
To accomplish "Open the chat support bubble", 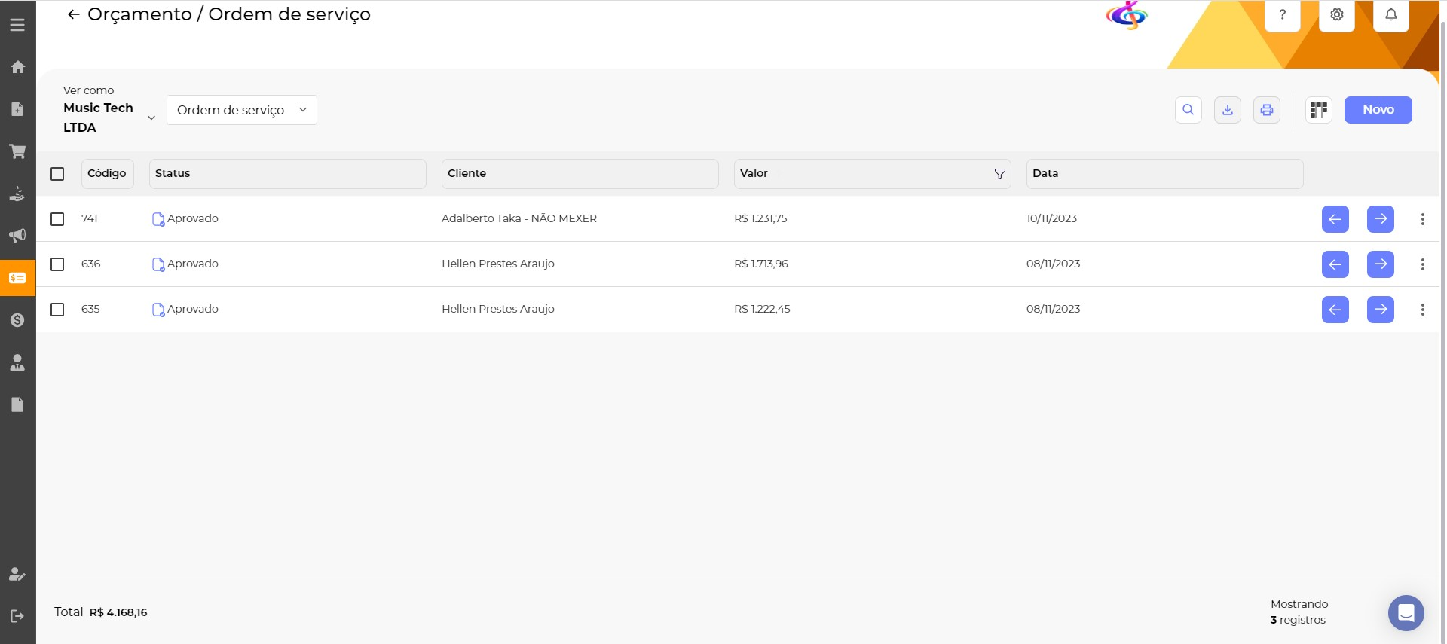I will (x=1406, y=612).
